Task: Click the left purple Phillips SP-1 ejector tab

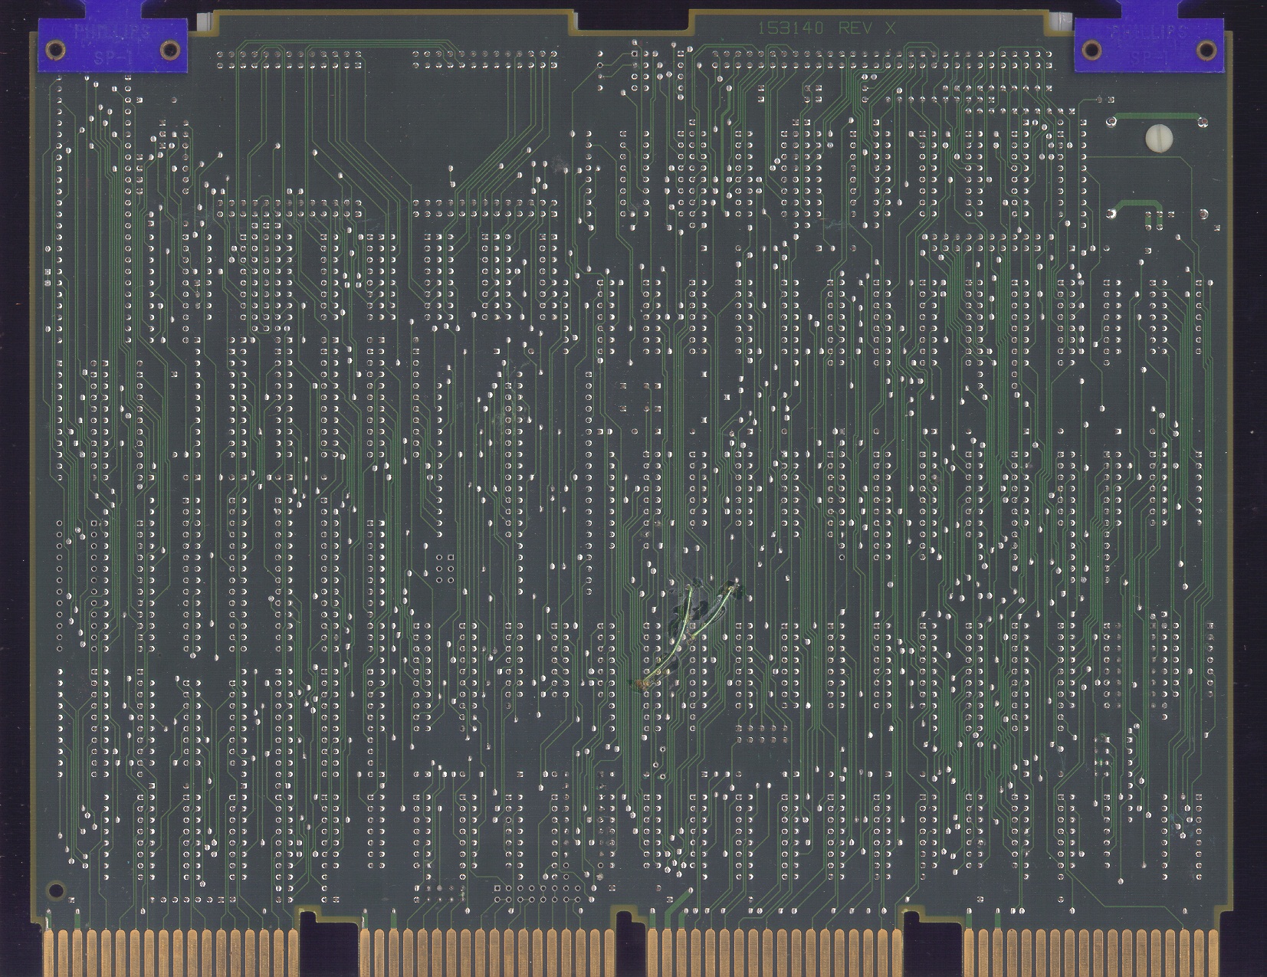Action: (x=112, y=44)
